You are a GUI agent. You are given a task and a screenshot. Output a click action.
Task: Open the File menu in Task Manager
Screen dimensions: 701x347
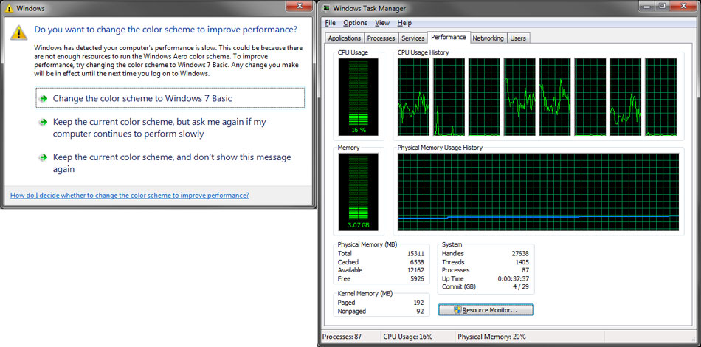pos(330,23)
